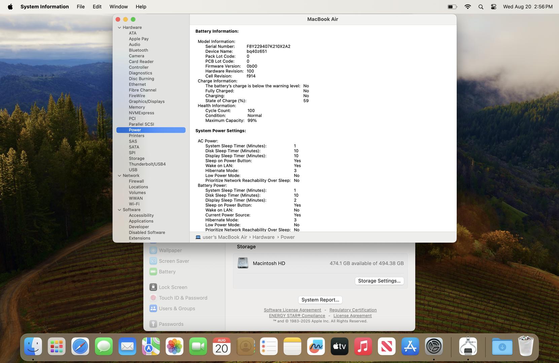The height and width of the screenshot is (363, 559).
Task: Select Thunderbolt/USB4 in the sidebar
Action: [147, 164]
